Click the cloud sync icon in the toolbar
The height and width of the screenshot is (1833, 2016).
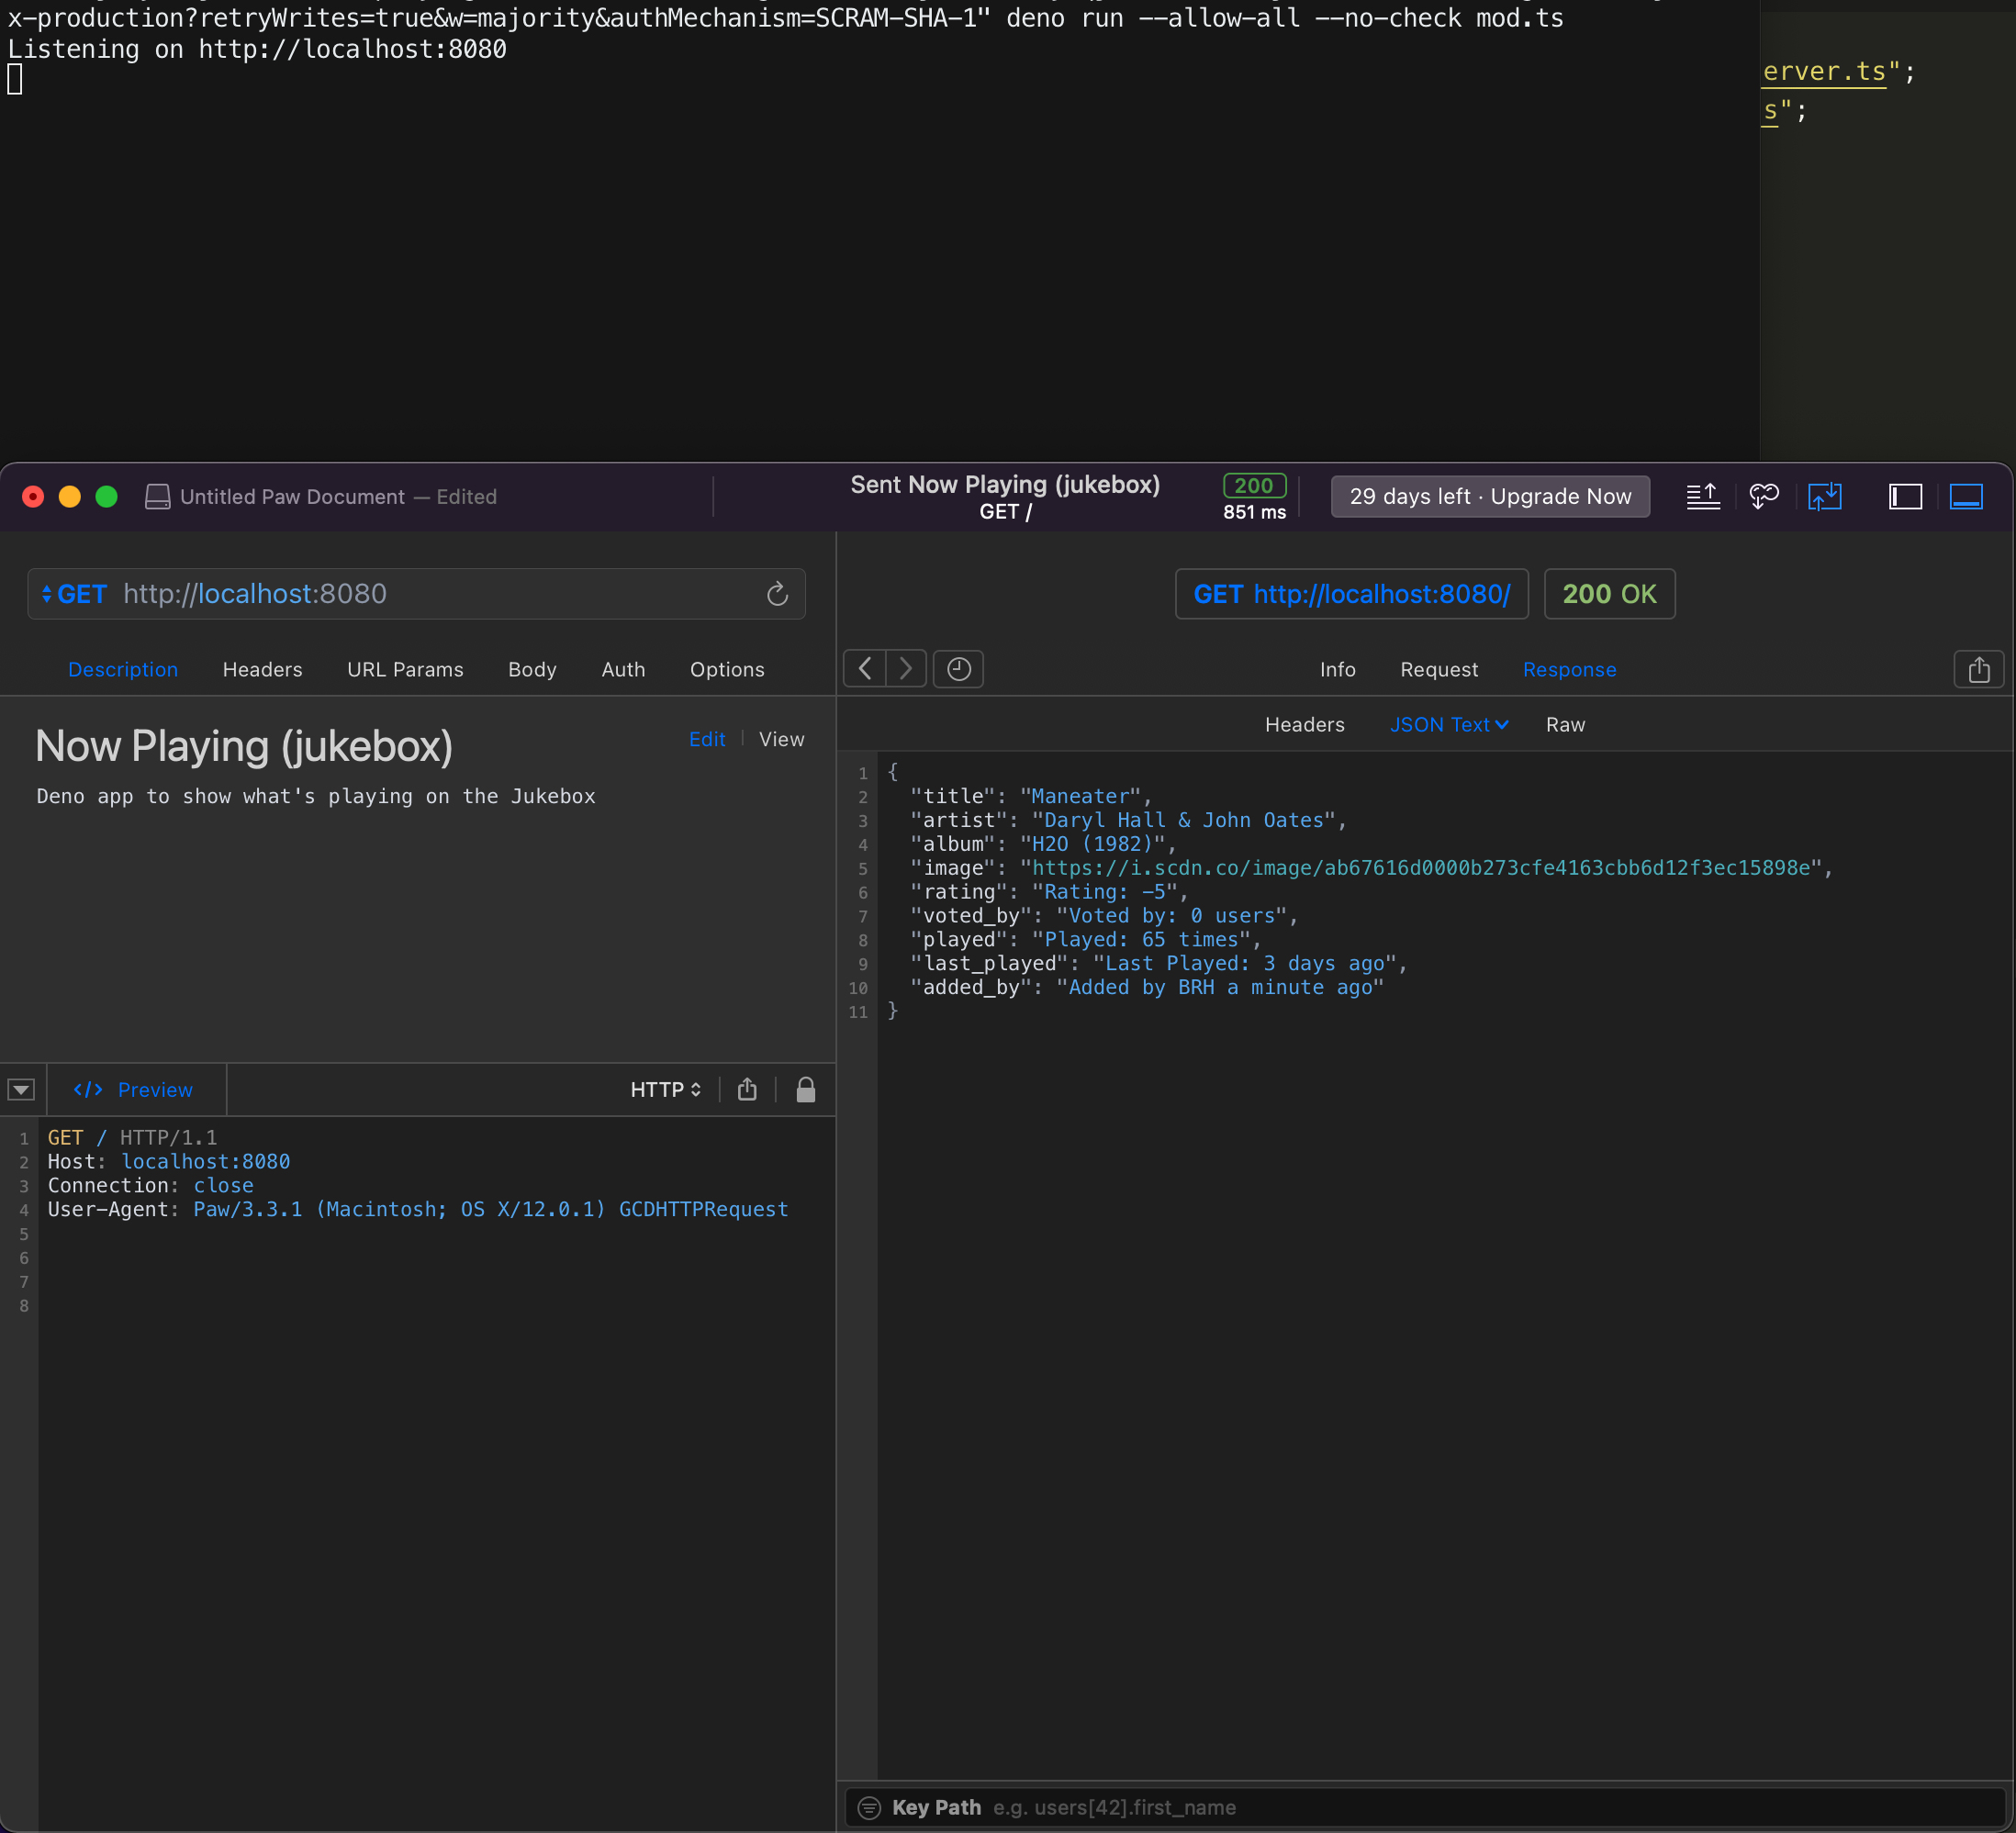(x=1764, y=496)
